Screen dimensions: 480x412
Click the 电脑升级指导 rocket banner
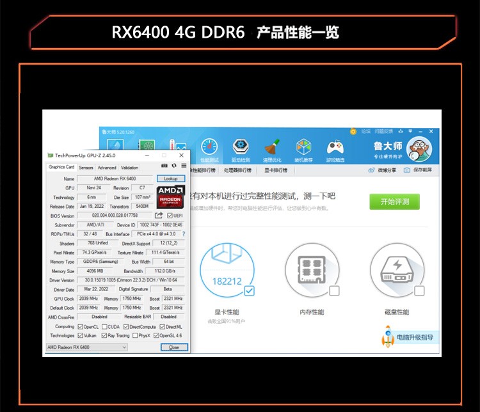(x=409, y=337)
